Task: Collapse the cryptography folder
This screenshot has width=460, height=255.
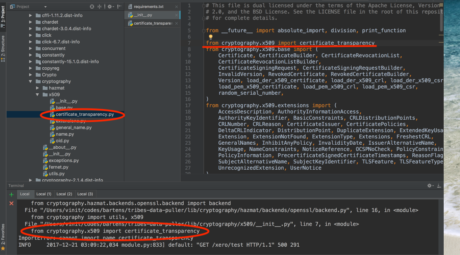Action: [x=31, y=81]
